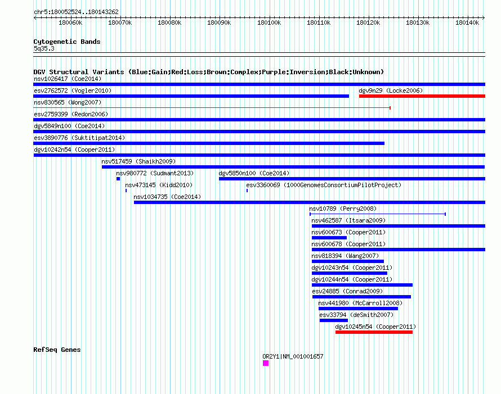Image resolution: width=501 pixels, height=394 pixels.
Task: Click the DGV Structural Variants track title
Action: [x=208, y=72]
